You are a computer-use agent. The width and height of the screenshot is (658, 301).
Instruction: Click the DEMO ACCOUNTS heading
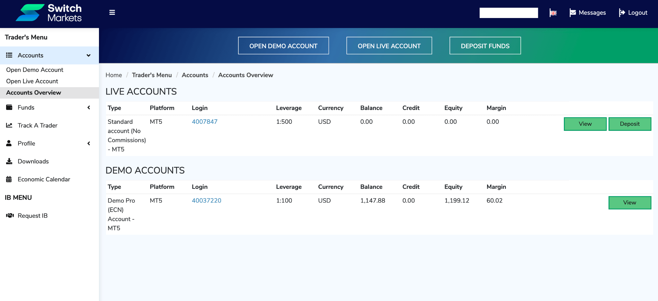[x=145, y=170]
